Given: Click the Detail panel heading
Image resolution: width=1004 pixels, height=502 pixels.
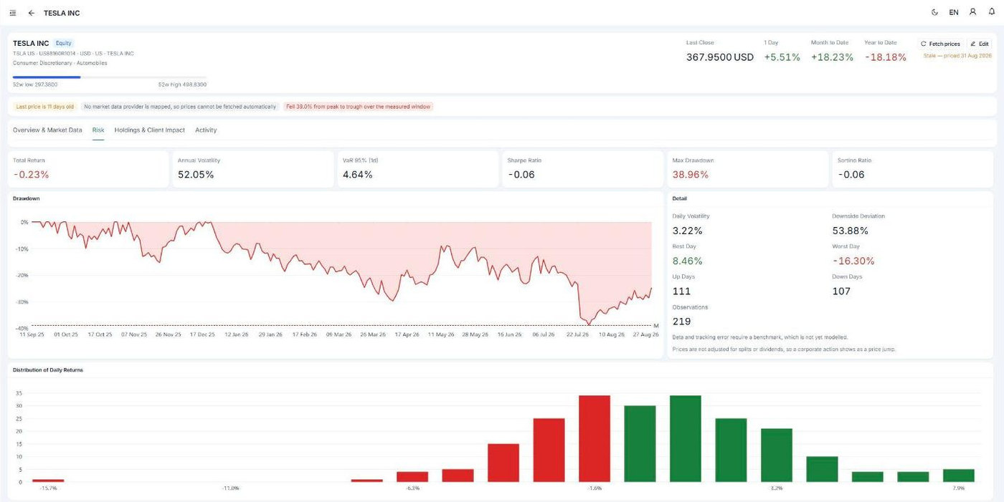Looking at the screenshot, I should (x=680, y=198).
